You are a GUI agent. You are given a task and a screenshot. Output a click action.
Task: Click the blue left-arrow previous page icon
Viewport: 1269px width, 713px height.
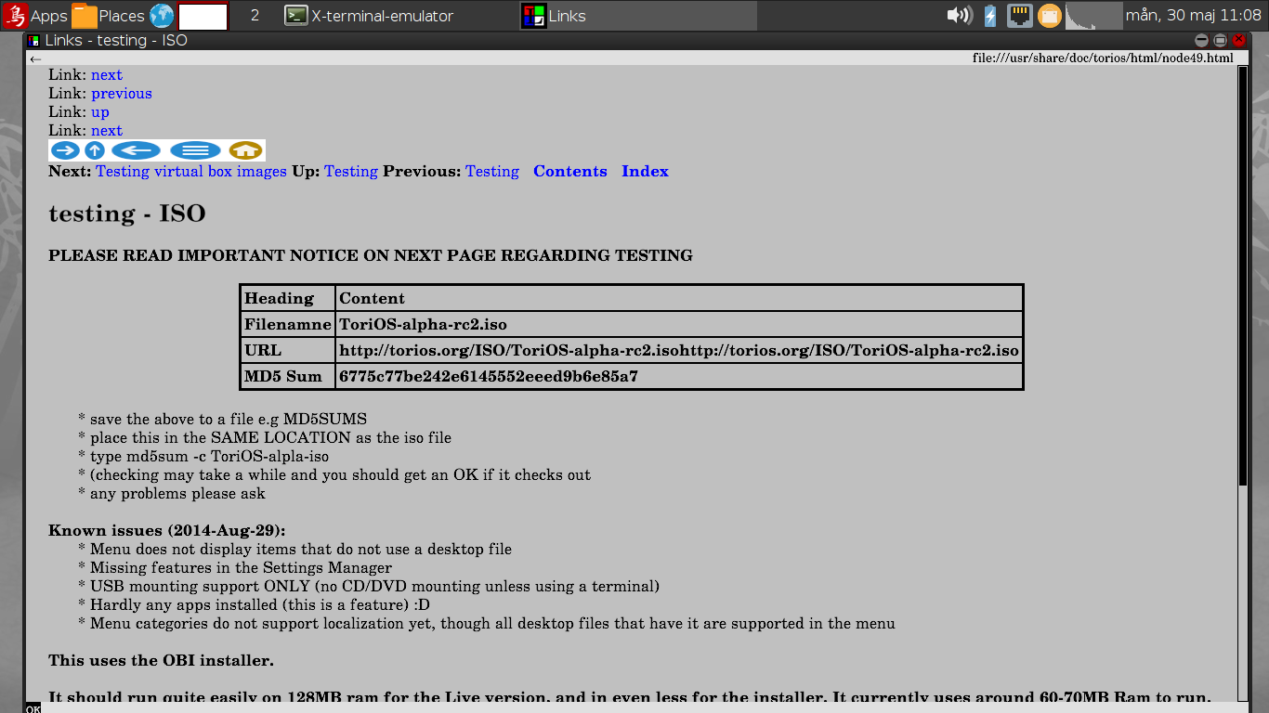tap(136, 150)
